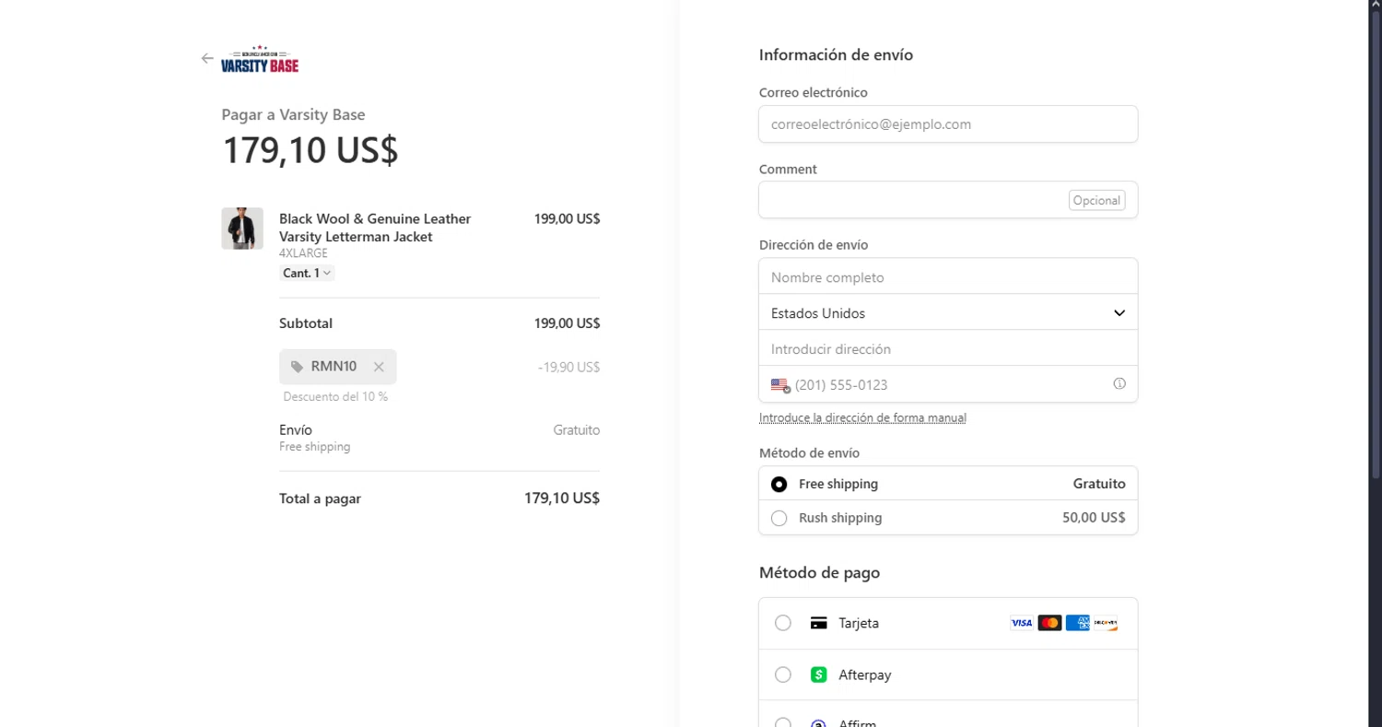Viewport: 1382px width, 727px height.
Task: Click the '-19,90 US$' discount amount
Action: coord(568,367)
